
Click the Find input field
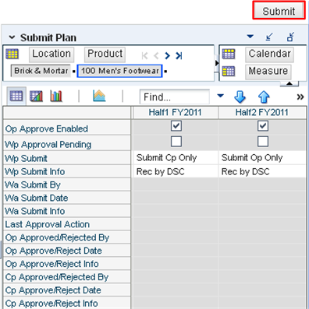pos(174,97)
